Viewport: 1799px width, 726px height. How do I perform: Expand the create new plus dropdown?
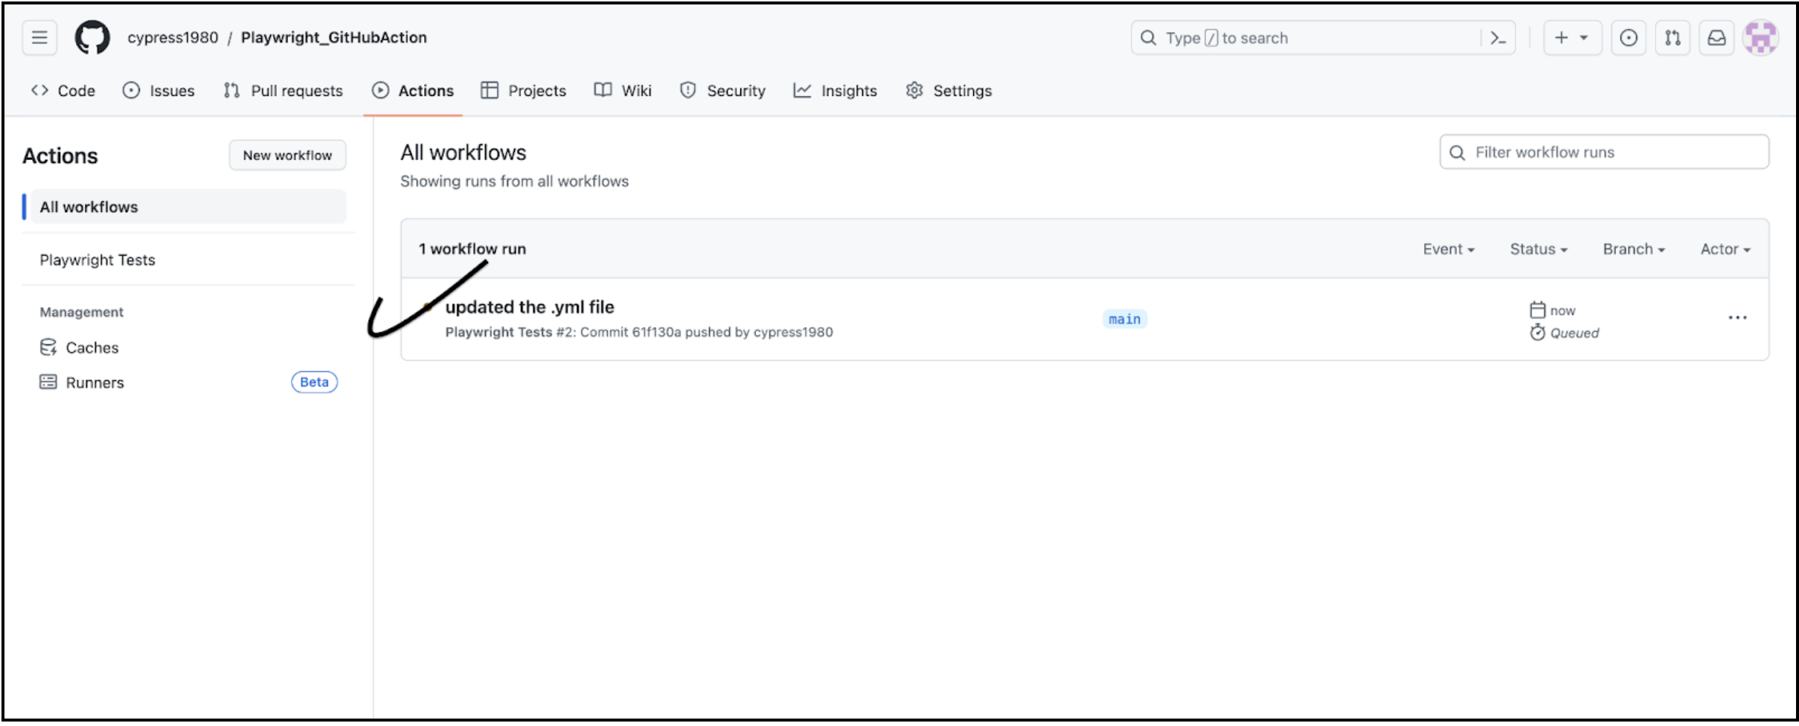[x=1571, y=38]
